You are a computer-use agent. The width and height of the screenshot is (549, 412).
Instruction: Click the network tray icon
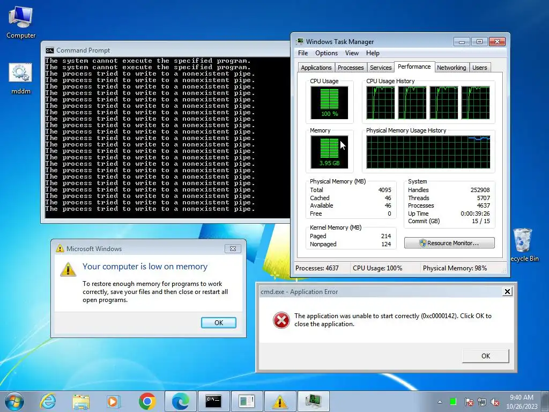[482, 402]
